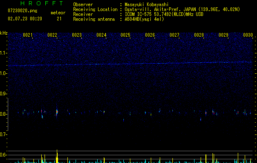Click the 0029 time marker
Viewport: 257px width, 163px height.
223,35
